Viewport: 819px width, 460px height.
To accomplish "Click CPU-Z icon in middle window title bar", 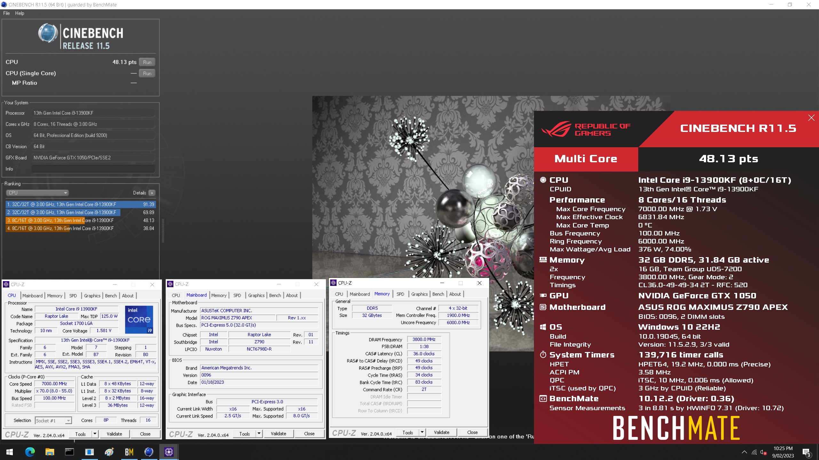I will click(170, 284).
